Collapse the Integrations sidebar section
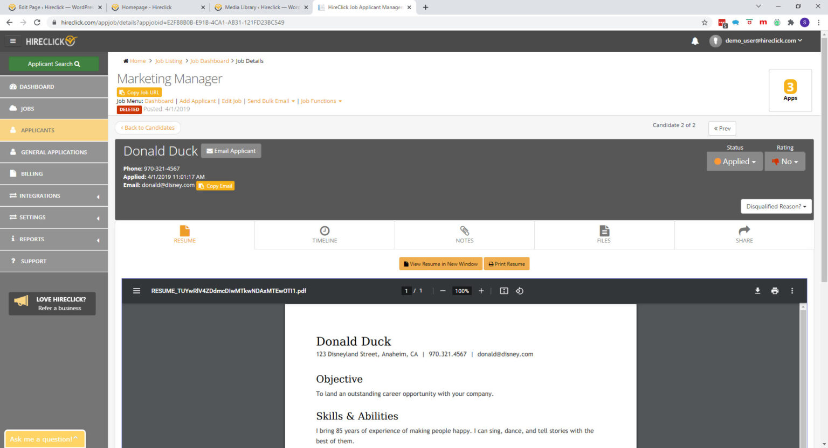 point(99,195)
